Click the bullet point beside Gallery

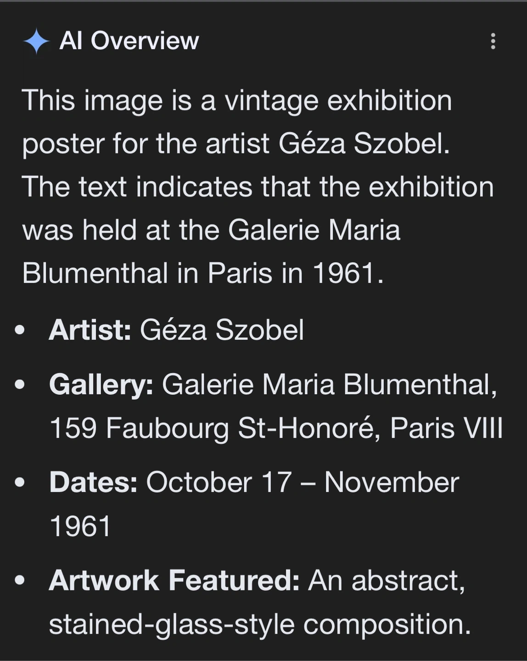[20, 385]
